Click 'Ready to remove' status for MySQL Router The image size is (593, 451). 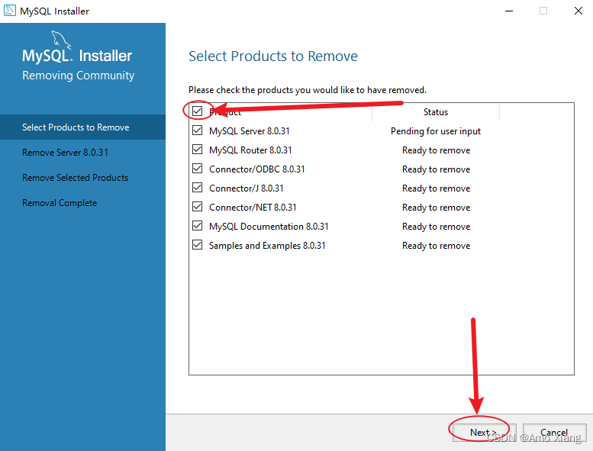(436, 150)
